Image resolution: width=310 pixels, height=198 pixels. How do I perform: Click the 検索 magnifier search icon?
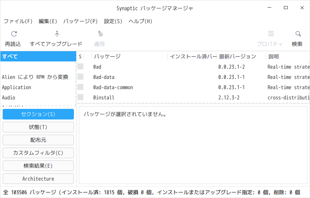[298, 34]
